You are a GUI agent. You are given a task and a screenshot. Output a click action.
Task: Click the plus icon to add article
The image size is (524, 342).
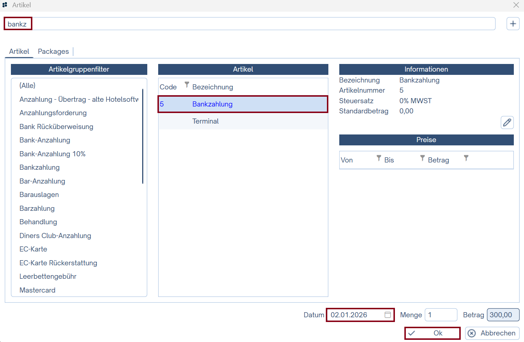pyautogui.click(x=513, y=24)
